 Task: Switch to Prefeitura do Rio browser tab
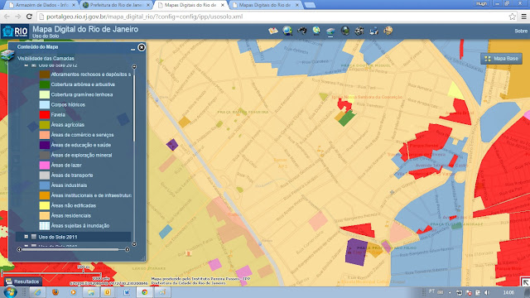point(117,5)
